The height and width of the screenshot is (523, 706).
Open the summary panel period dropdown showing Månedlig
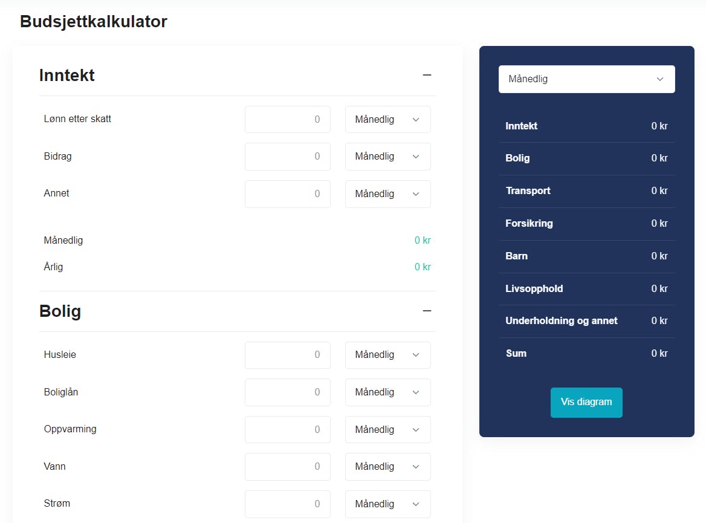[x=586, y=79]
